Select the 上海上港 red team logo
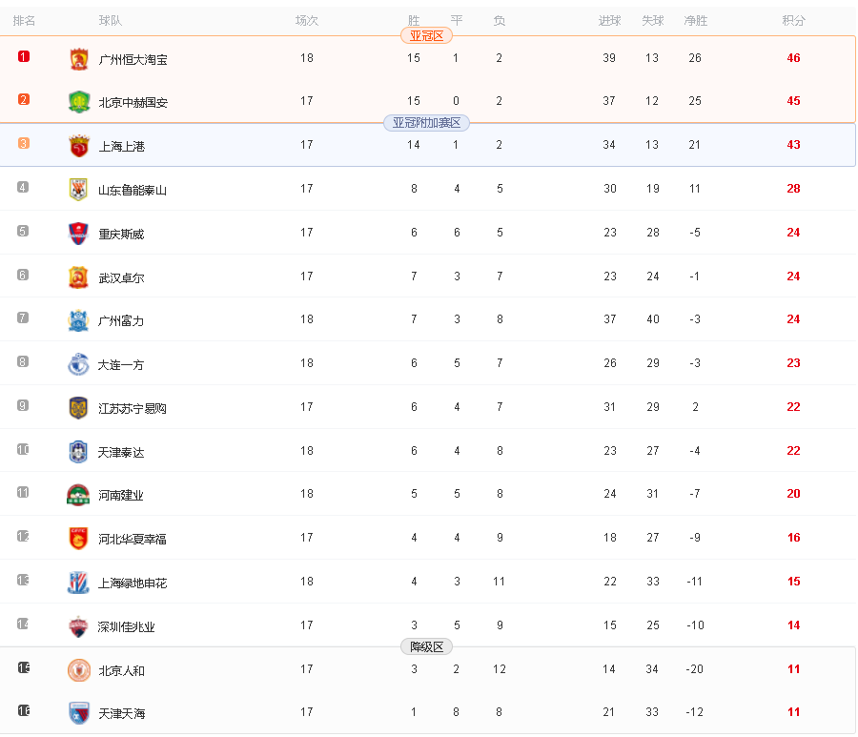This screenshot has height=737, width=858. tap(79, 146)
